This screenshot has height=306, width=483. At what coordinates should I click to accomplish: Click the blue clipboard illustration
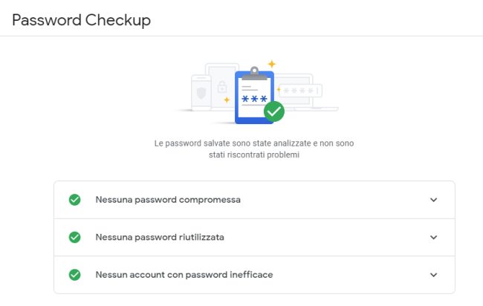pyautogui.click(x=254, y=97)
